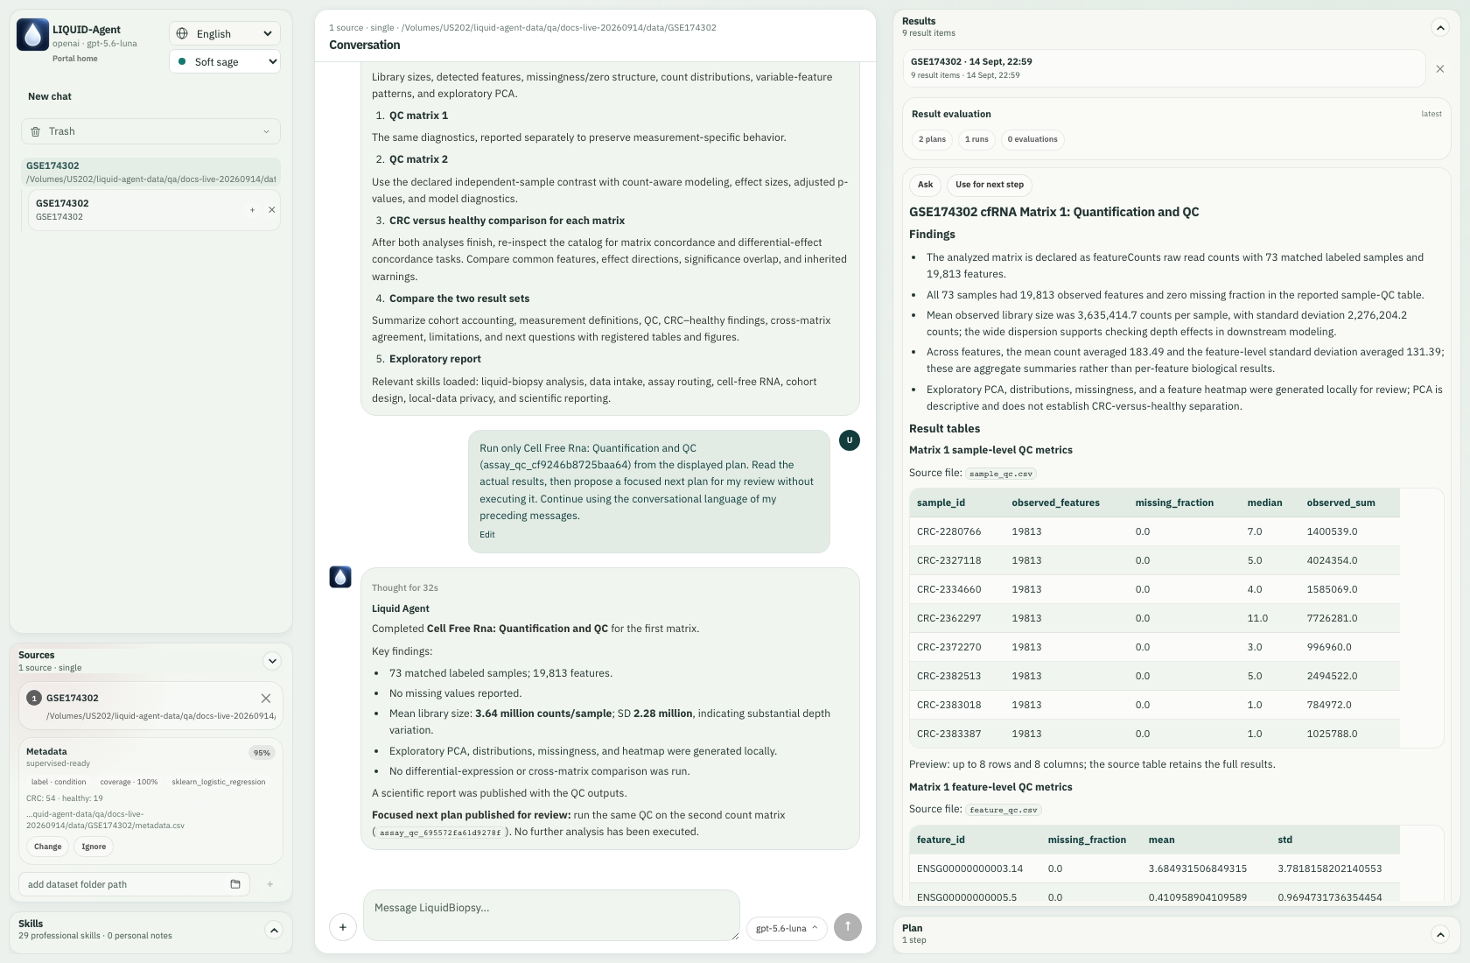Click the plus icon on GSE174302 chat card

[252, 210]
